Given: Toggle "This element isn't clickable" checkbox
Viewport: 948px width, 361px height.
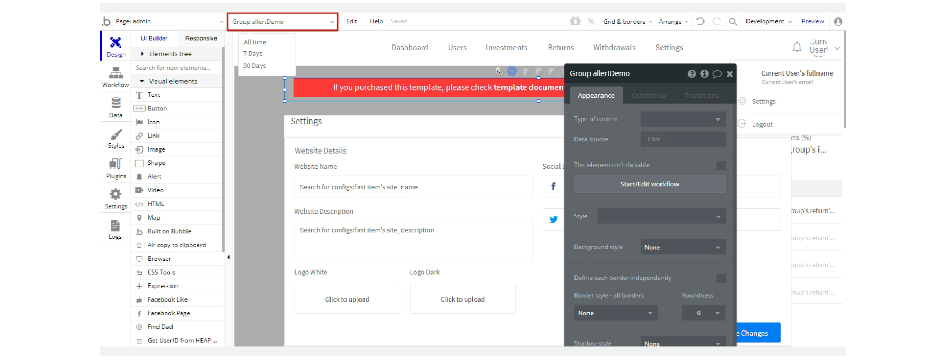Looking at the screenshot, I should point(721,166).
